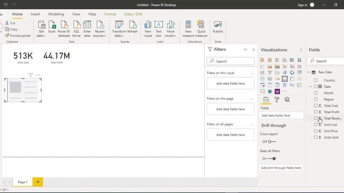Check the Country field checkbox
This screenshot has height=193, width=344.
click(x=316, y=80)
